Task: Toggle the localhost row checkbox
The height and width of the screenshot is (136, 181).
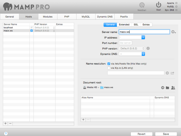Action: click(31, 28)
